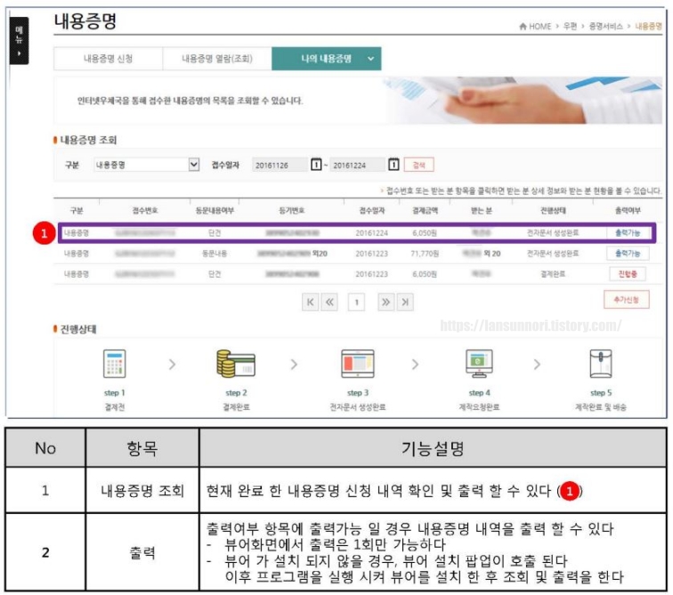
Task: Open calendar icon beside end date
Action: click(393, 165)
